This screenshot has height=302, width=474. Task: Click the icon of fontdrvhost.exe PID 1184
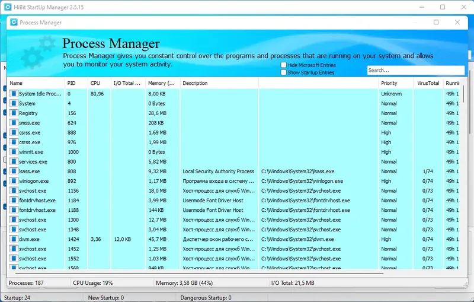pos(13,200)
